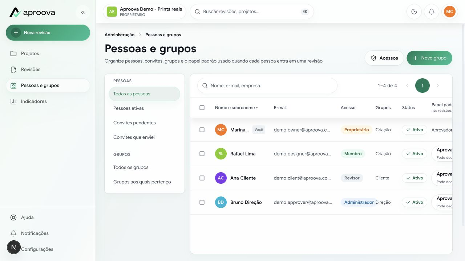Click Administração breadcrumb link

(x=120, y=35)
